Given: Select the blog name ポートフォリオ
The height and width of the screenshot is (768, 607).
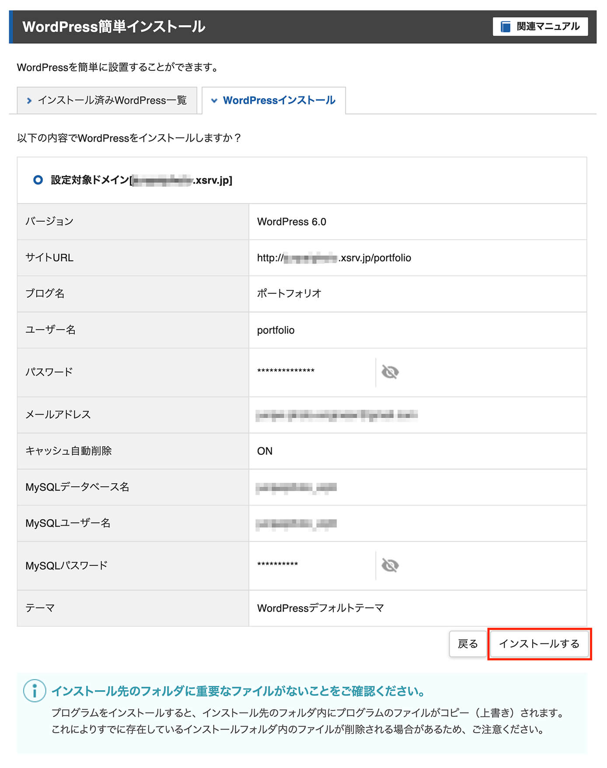Looking at the screenshot, I should (290, 293).
